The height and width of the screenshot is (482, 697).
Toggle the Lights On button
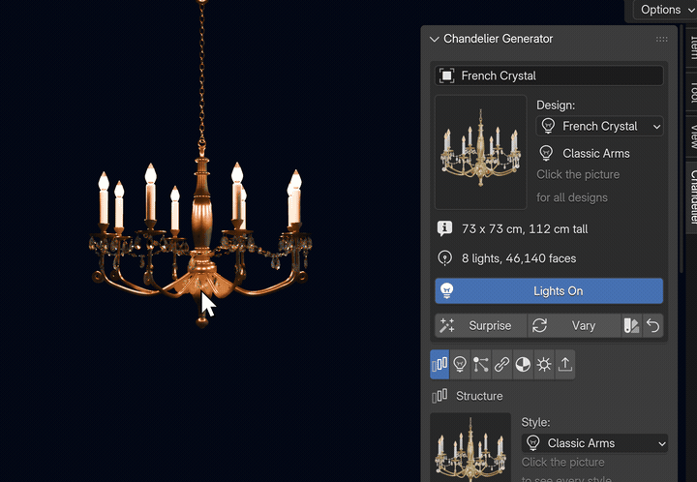549,291
